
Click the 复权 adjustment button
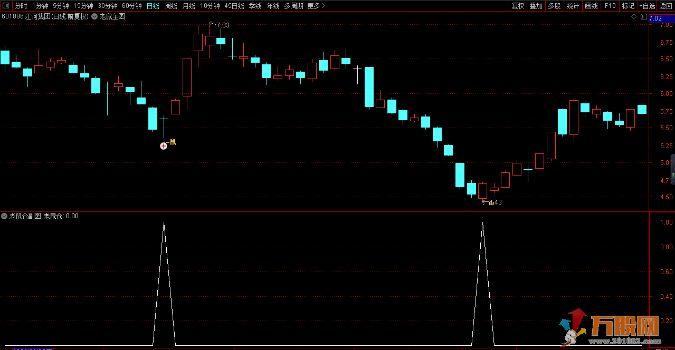(x=518, y=6)
